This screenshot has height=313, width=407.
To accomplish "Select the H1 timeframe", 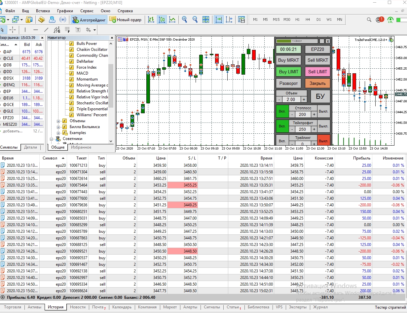I will point(297,20).
